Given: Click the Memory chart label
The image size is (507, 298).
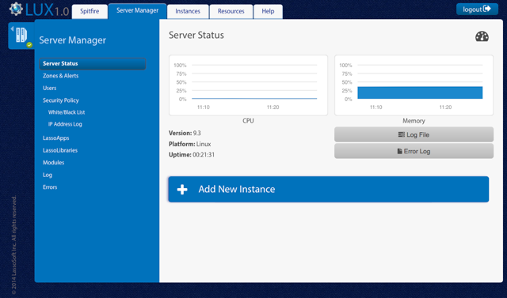Looking at the screenshot, I should [x=414, y=121].
